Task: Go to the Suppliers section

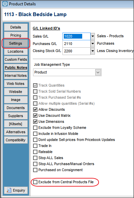Action: point(16,116)
